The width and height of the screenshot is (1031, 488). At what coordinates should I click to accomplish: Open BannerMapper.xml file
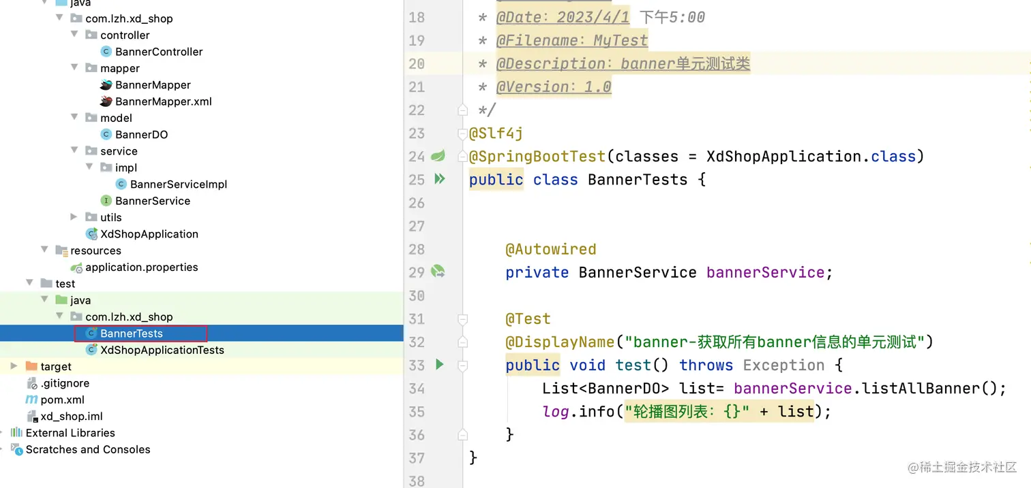click(164, 101)
